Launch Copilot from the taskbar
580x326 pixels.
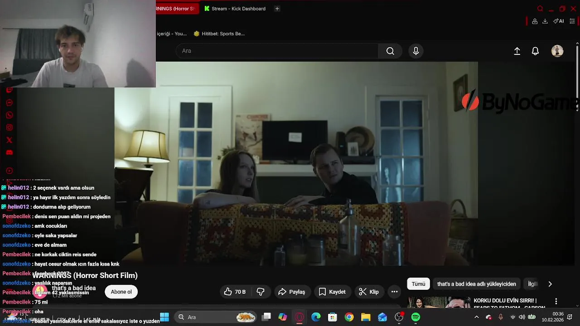pos(283,317)
